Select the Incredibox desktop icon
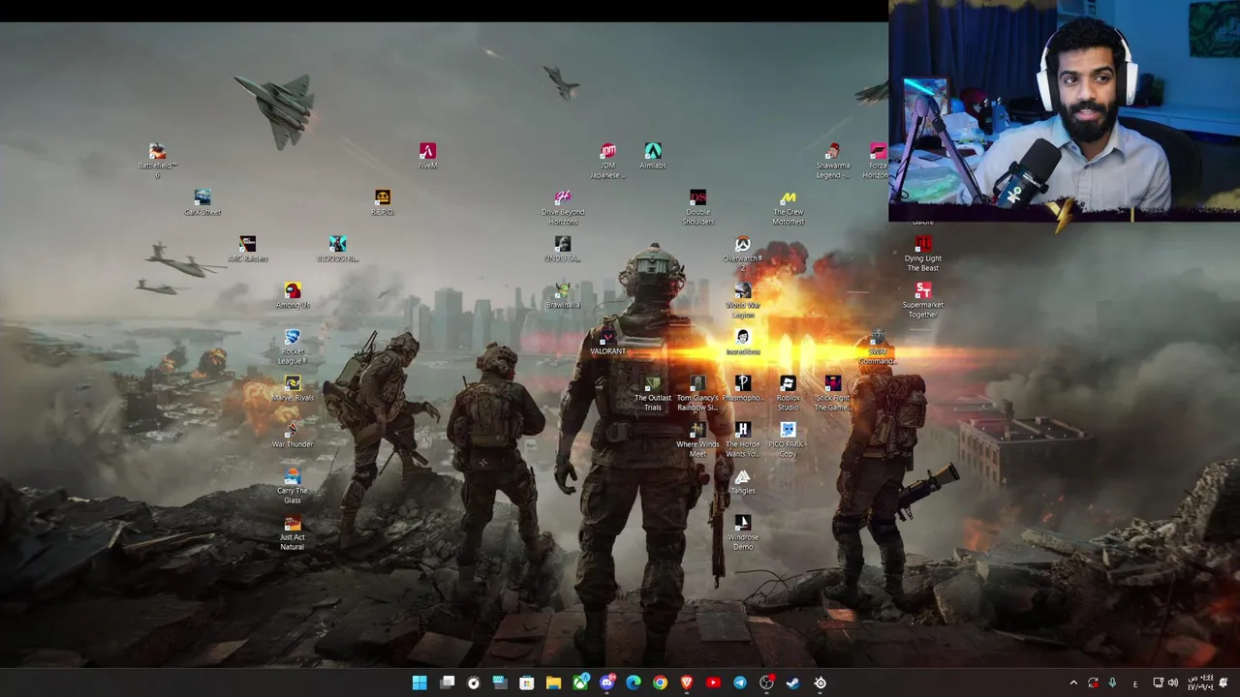Viewport: 1240px width, 697px height. (743, 342)
